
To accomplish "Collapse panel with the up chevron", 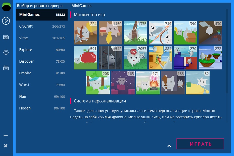I will (169, 146).
